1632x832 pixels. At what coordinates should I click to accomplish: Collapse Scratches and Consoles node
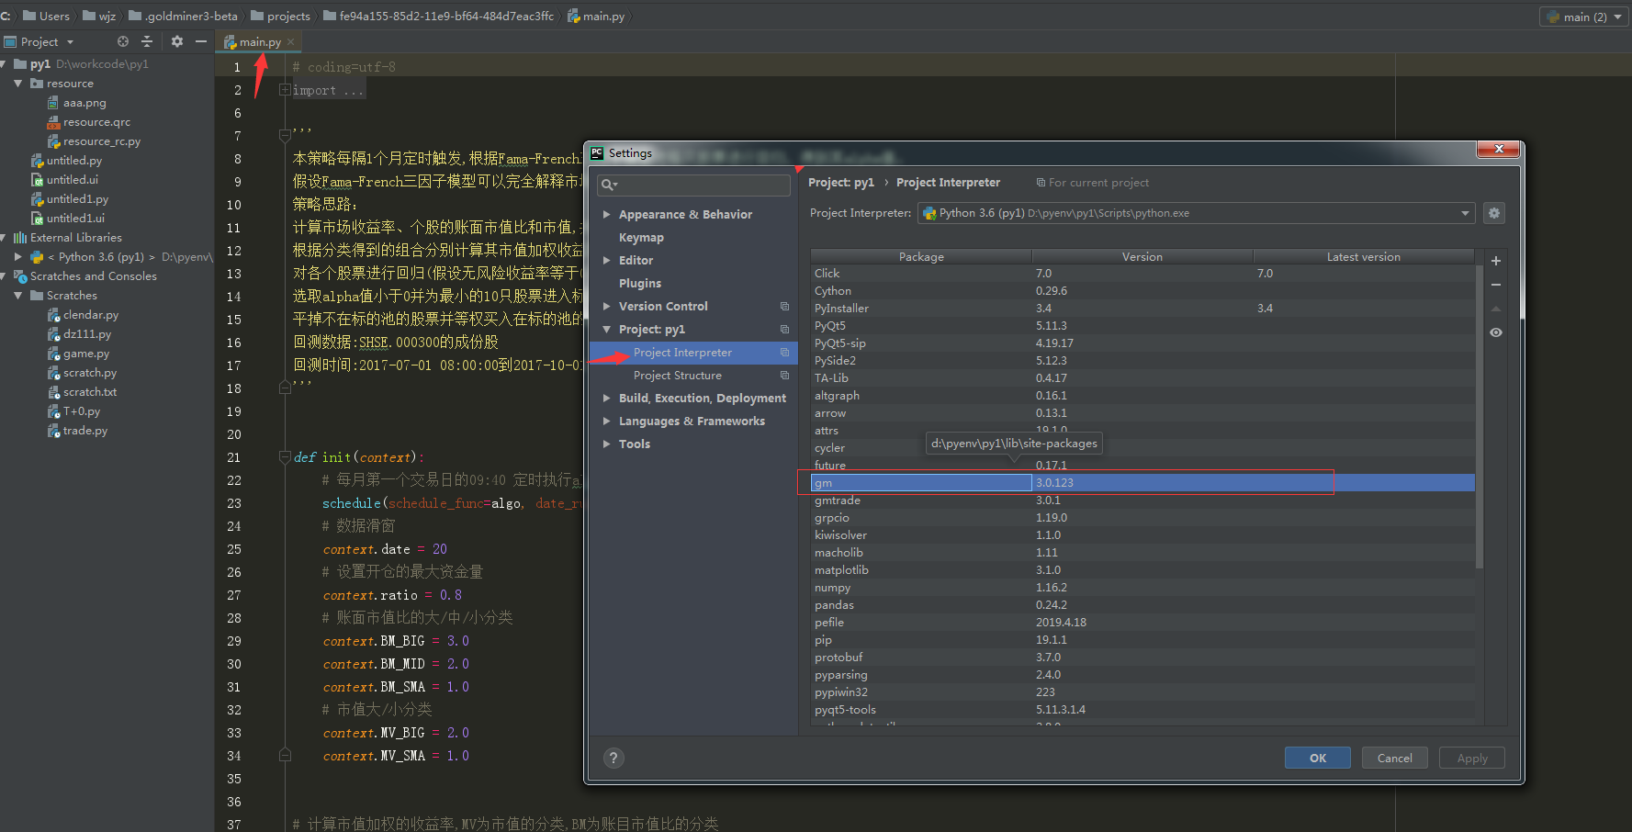4,276
